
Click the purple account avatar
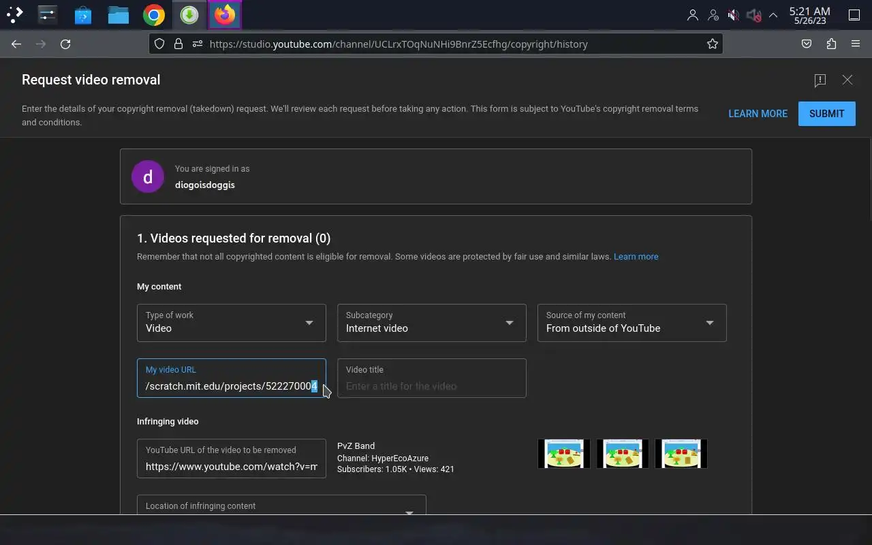tap(148, 176)
